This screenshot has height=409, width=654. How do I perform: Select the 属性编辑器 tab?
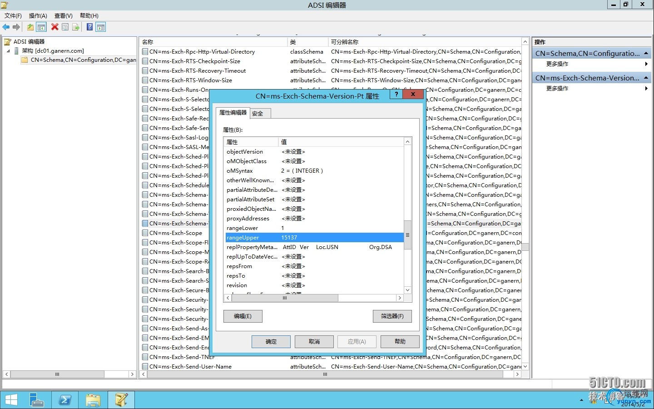coord(233,113)
